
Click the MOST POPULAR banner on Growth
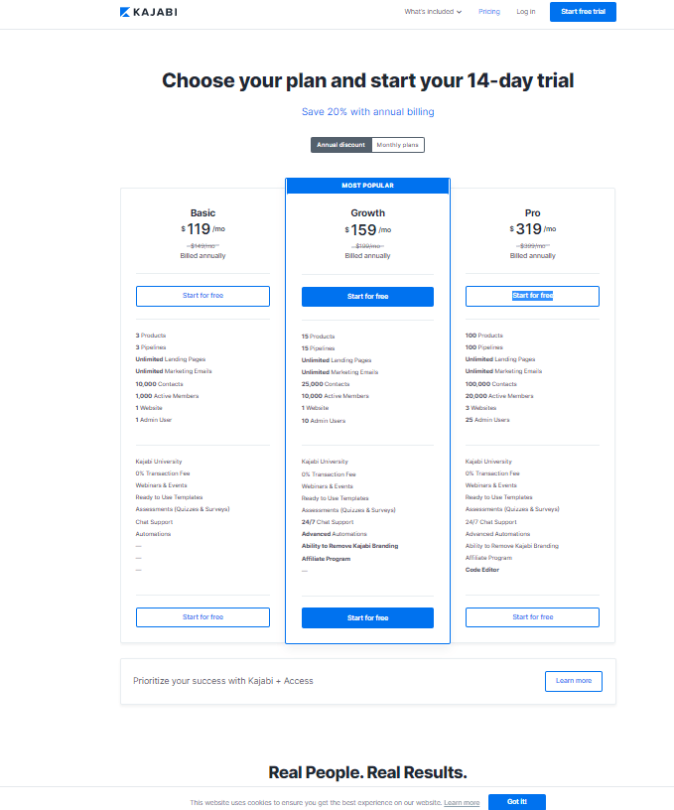[x=367, y=186]
